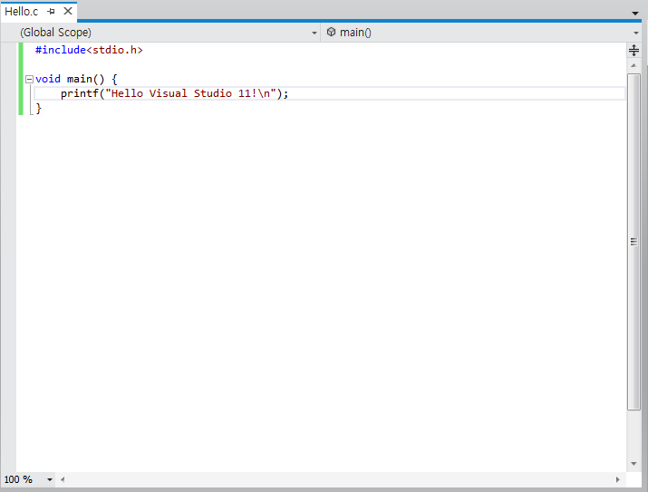
Task: Click the main() cube icon
Action: pos(331,32)
